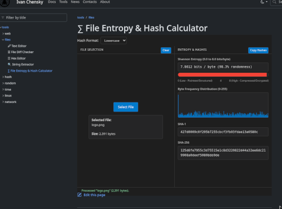
Task: Click the Shannon entropy value field
Action: 223,67
